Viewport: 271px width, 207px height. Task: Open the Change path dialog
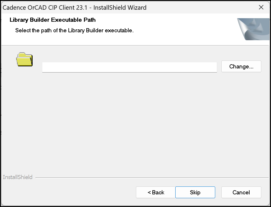pyautogui.click(x=241, y=66)
